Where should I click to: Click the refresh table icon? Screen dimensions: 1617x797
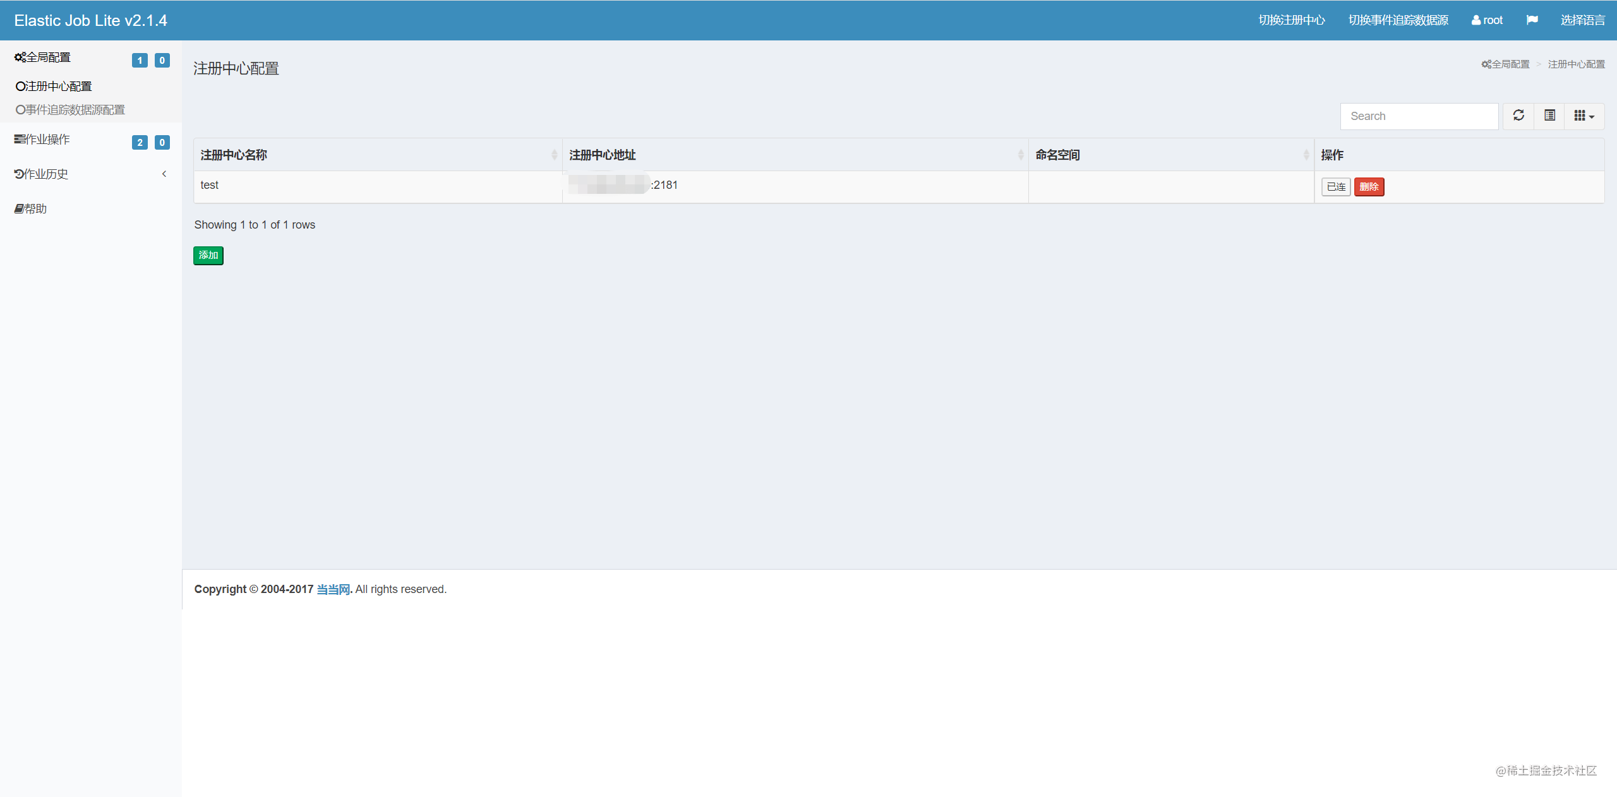pos(1518,116)
